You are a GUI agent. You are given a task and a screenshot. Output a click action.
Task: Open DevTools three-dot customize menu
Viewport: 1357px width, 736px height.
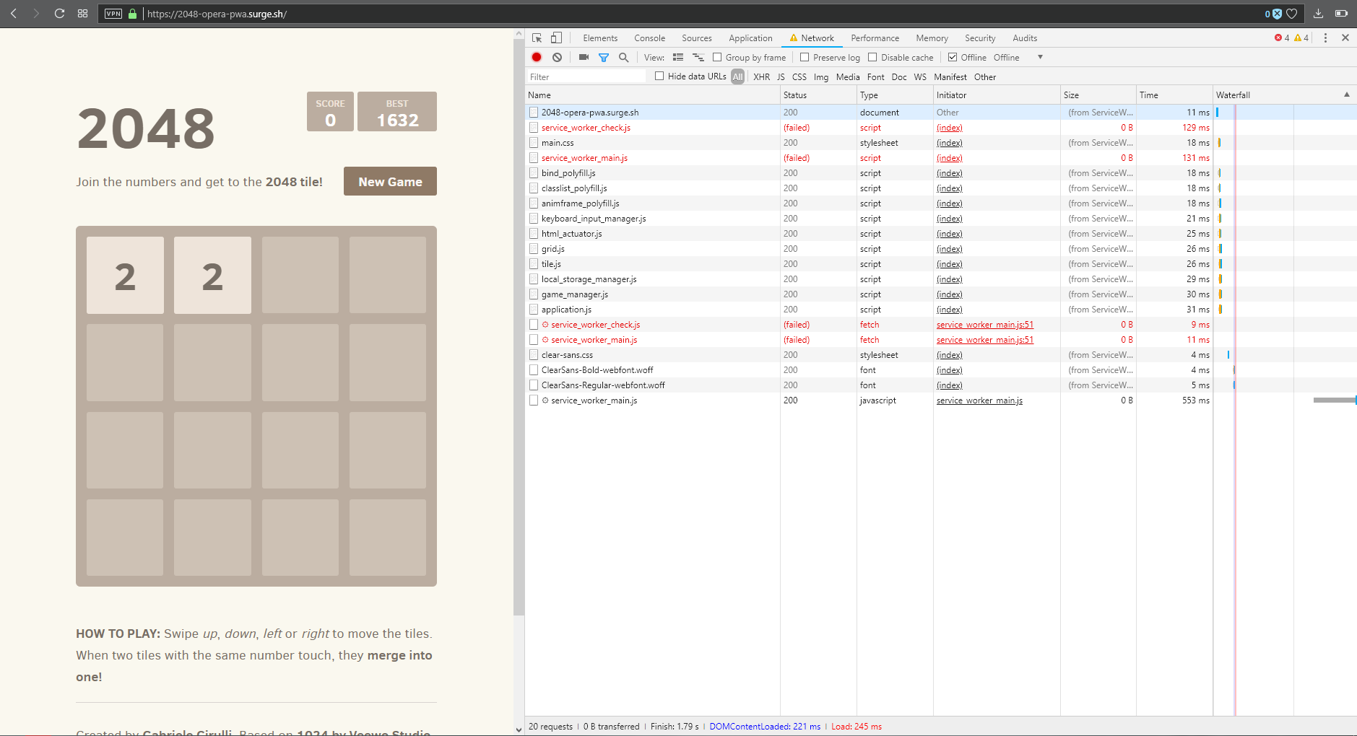pos(1325,38)
